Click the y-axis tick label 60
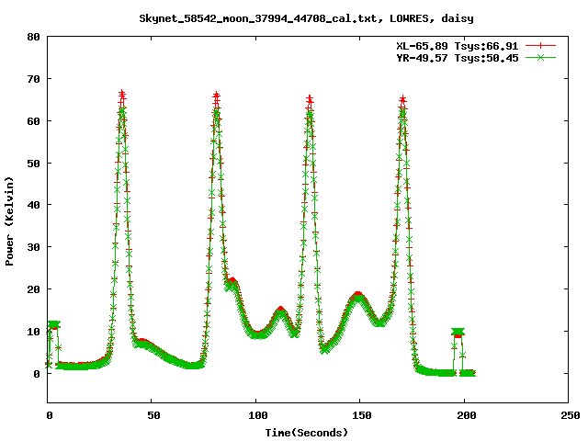The height and width of the screenshot is (441, 588). pos(34,121)
